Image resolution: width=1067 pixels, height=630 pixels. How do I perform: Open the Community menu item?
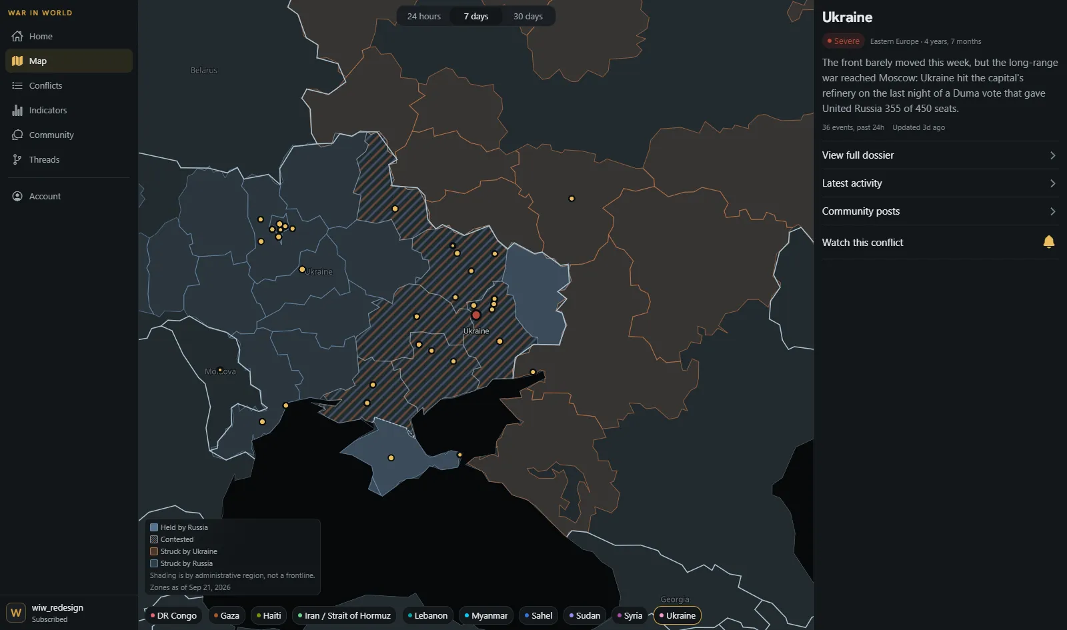[x=69, y=135]
